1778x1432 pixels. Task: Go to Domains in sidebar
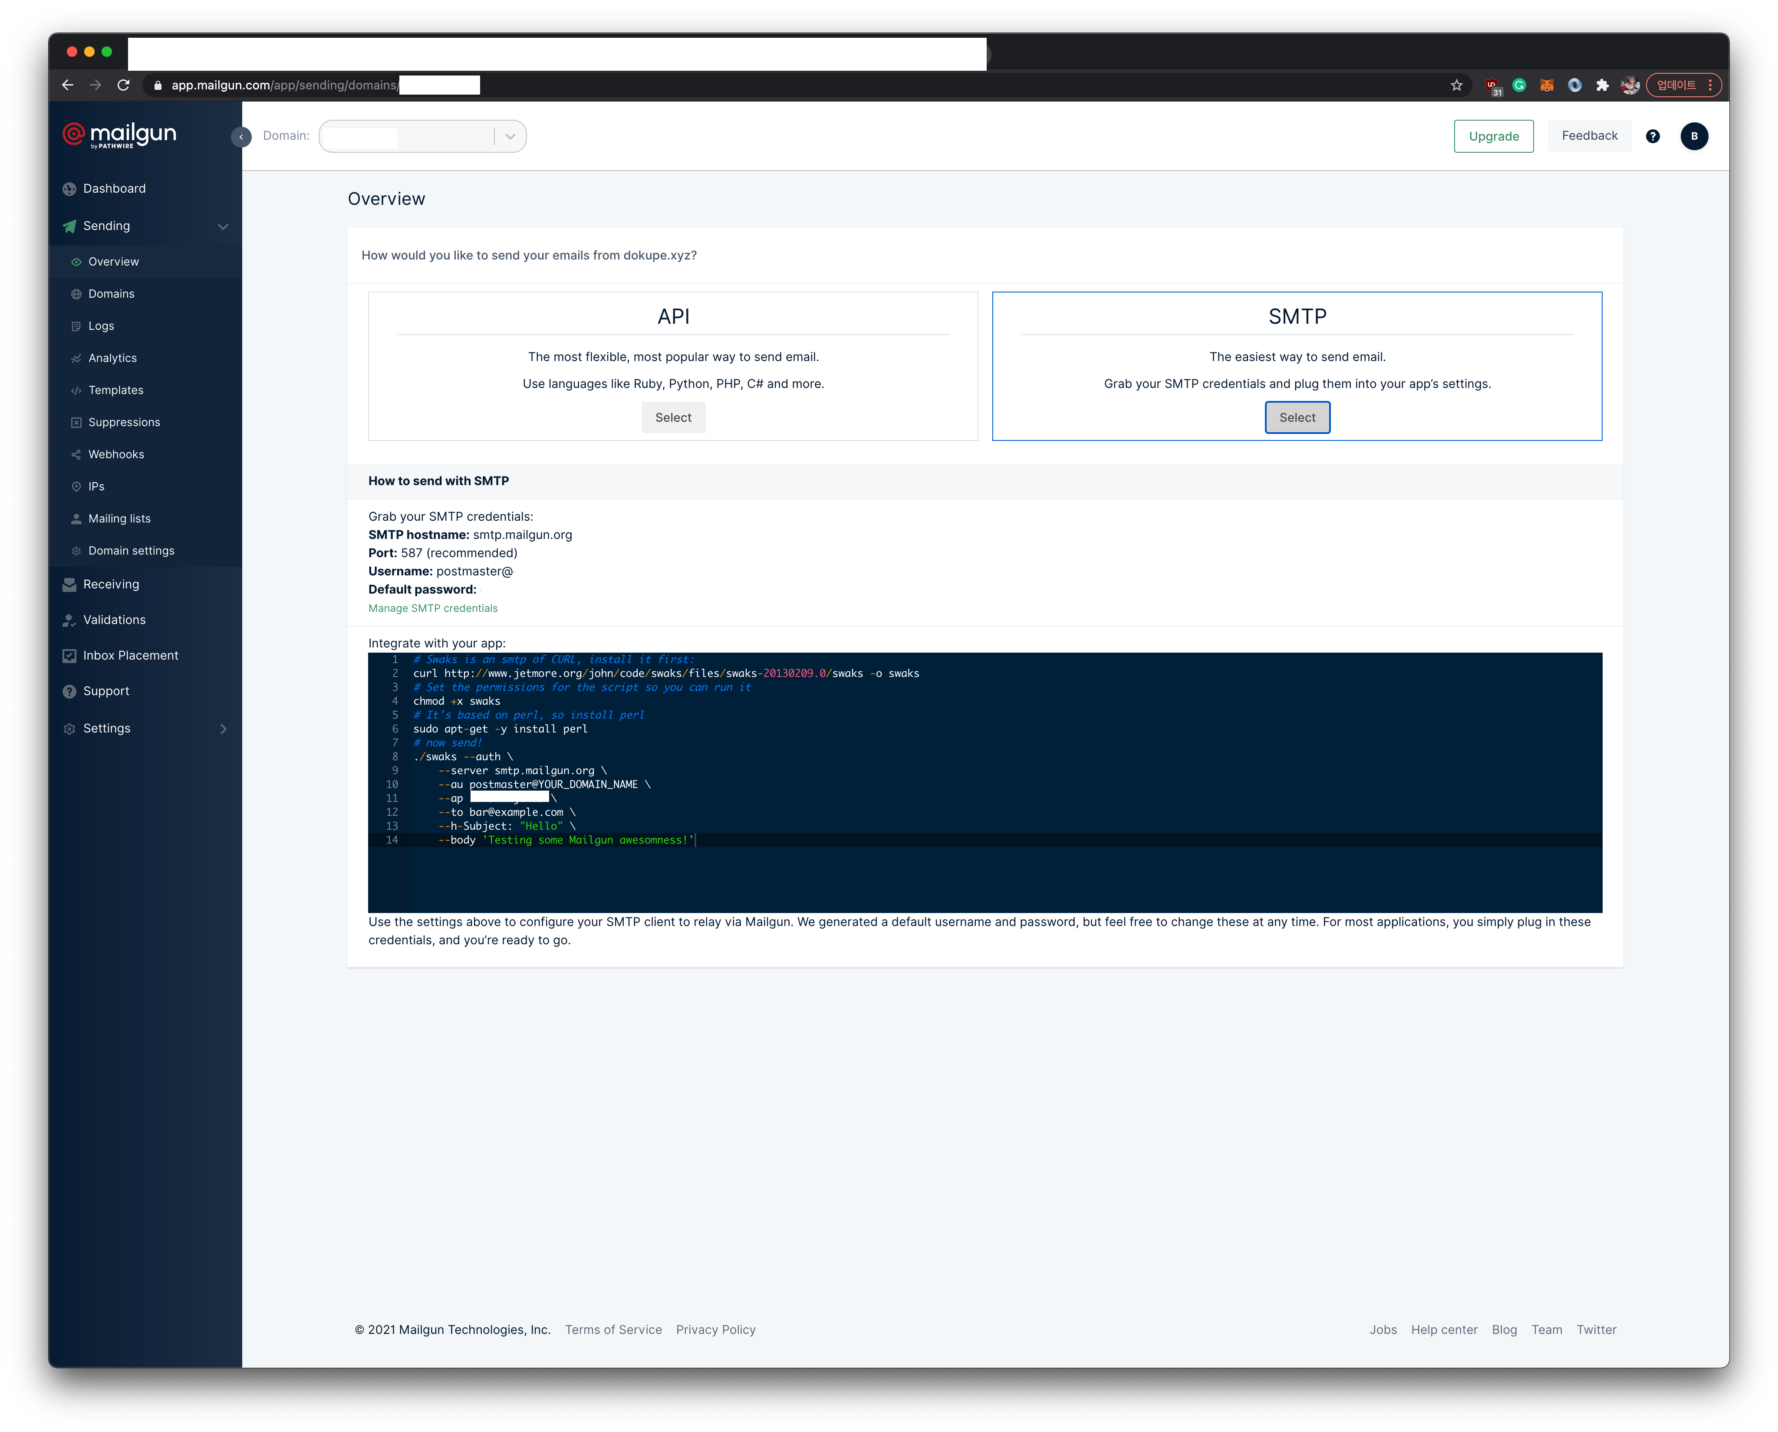click(112, 294)
